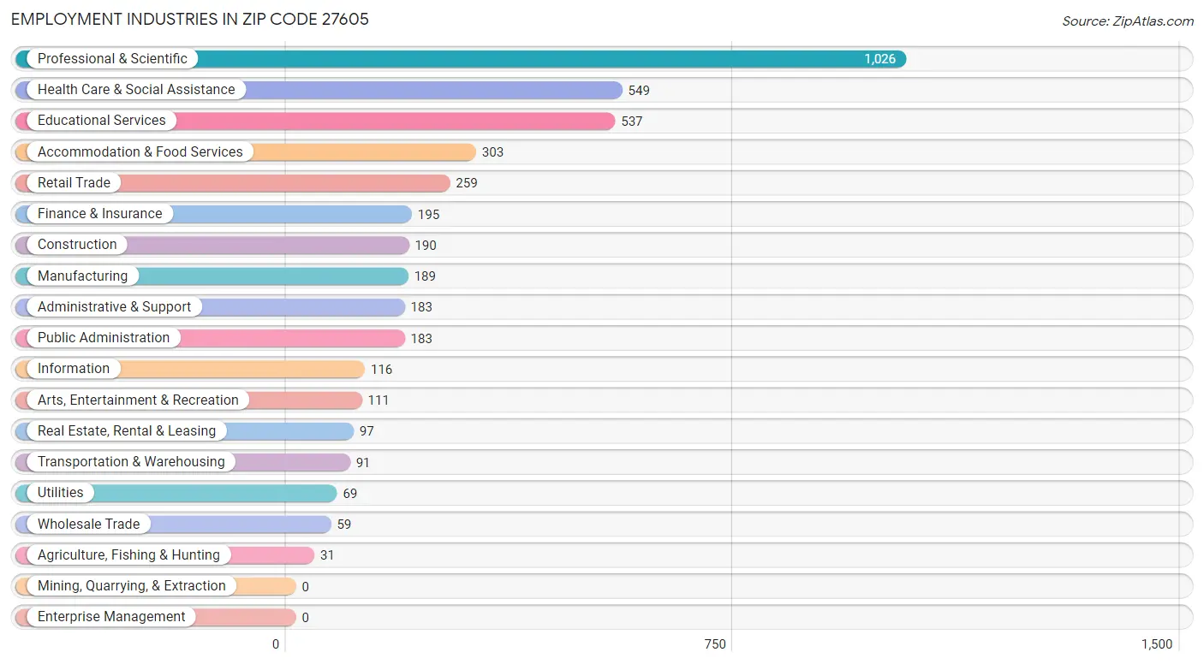1204x664 pixels.
Task: Select Arts, Entertainment & Recreation label
Action: [x=138, y=400]
